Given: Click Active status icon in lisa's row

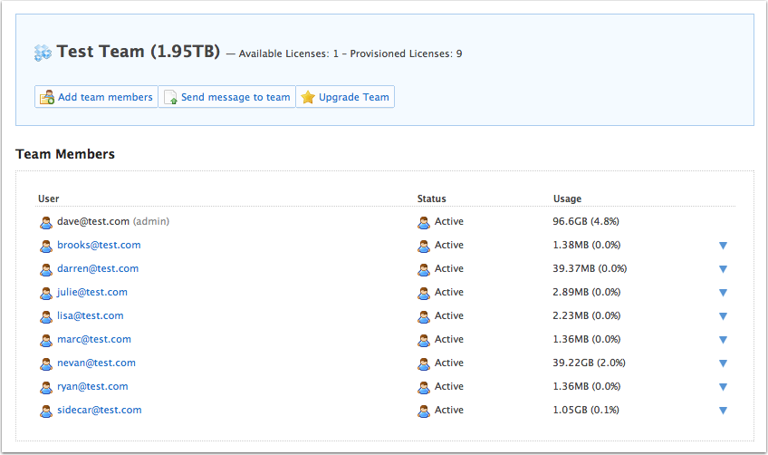Looking at the screenshot, I should (x=424, y=316).
